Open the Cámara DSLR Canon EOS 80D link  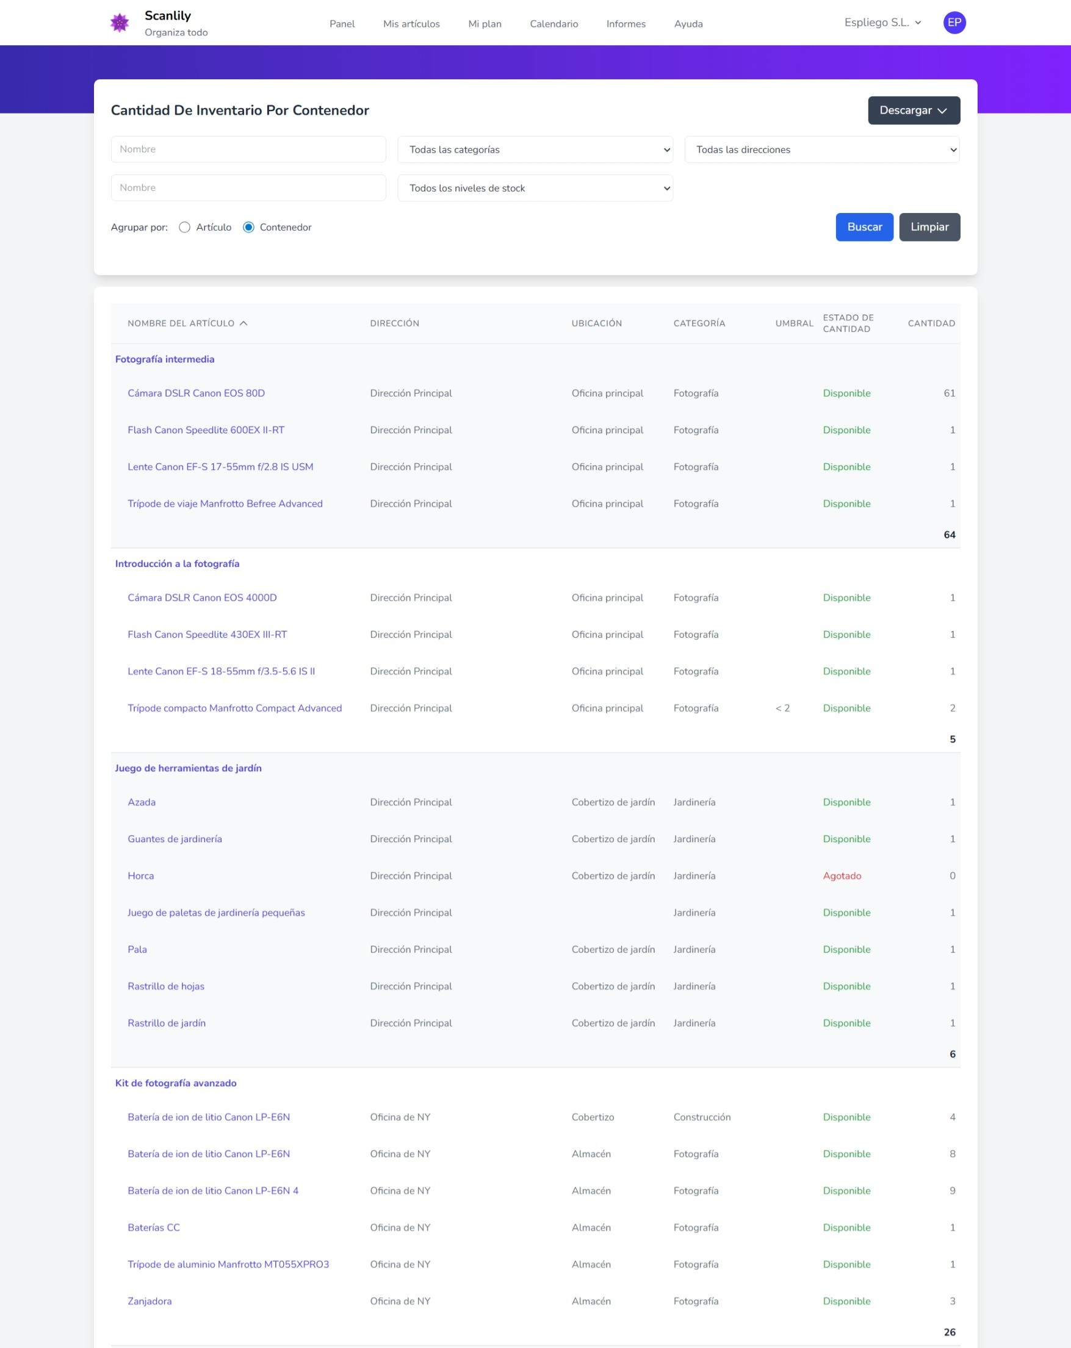click(x=197, y=393)
